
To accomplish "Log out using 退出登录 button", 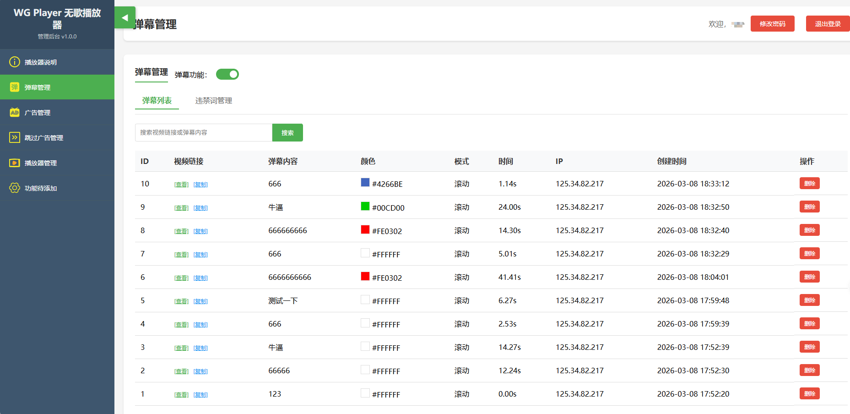I will point(828,24).
